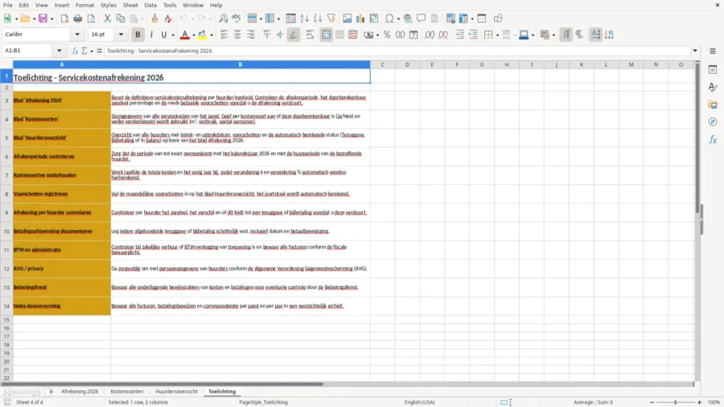The height and width of the screenshot is (407, 724).
Task: Click the Background Color yellow highlight swatch
Action: [x=202, y=35]
